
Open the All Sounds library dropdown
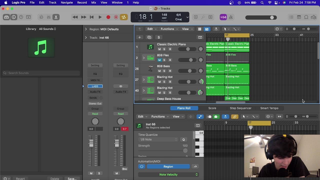[x=47, y=29]
